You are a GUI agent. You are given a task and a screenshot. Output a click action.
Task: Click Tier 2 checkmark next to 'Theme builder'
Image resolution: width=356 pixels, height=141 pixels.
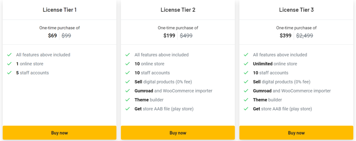(128, 100)
